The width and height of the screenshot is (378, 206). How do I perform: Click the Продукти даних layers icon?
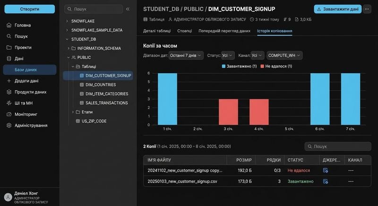9,92
